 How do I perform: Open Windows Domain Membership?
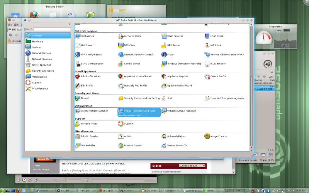click(x=181, y=64)
